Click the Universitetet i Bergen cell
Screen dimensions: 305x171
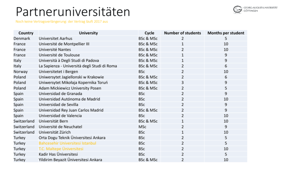click(x=58, y=72)
